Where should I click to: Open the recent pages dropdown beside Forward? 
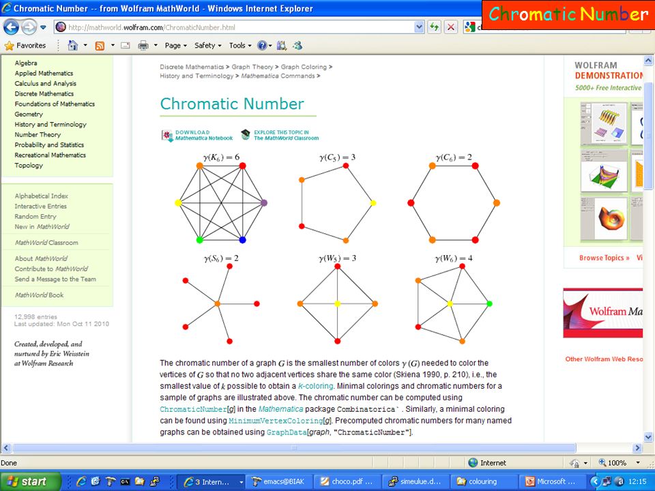tap(43, 27)
